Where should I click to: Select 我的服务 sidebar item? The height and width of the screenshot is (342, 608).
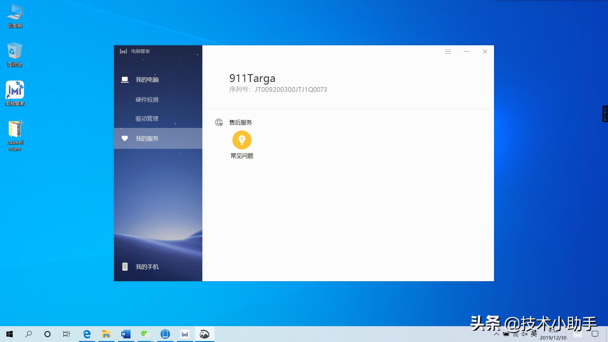147,139
